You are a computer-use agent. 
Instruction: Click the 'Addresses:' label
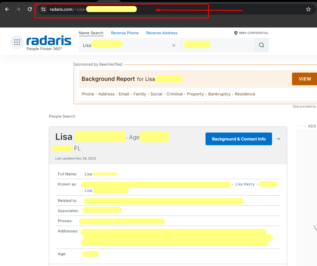pyautogui.click(x=68, y=231)
